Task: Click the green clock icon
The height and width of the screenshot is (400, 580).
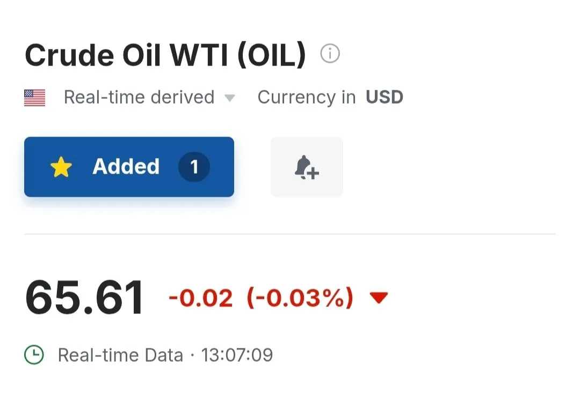Action: coord(35,355)
